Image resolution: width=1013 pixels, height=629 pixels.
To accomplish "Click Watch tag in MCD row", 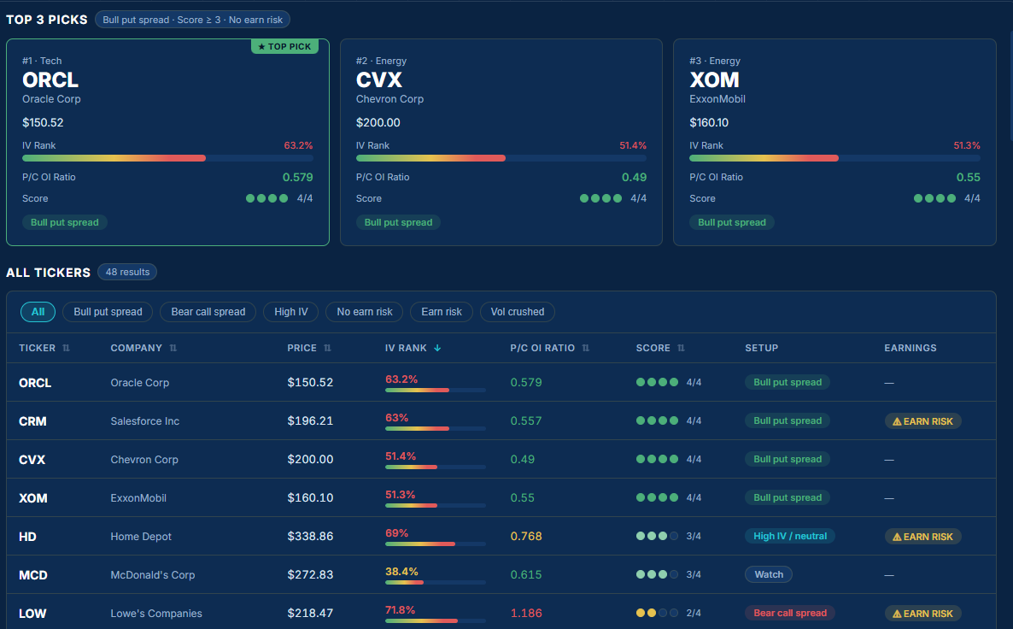I will click(x=769, y=574).
